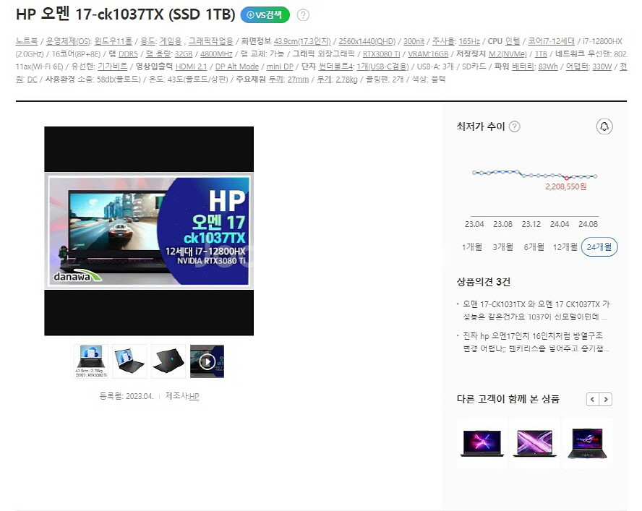Viewport: 642px width, 511px height.
Task: Click the 32GB RAM capacity link
Action: [184, 53]
